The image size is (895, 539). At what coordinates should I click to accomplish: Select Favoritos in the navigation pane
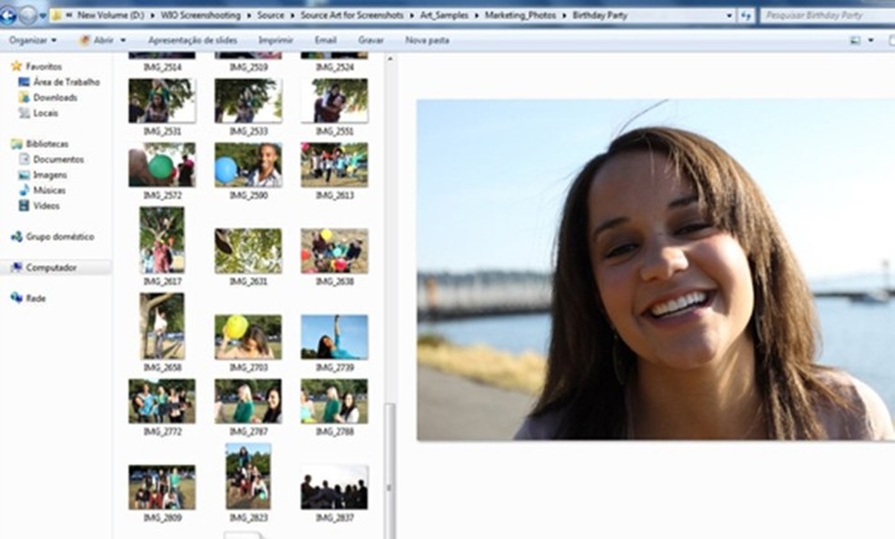point(36,66)
